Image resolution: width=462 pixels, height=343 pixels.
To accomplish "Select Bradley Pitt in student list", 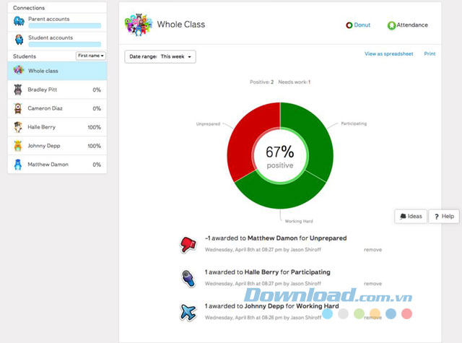I will coord(57,90).
